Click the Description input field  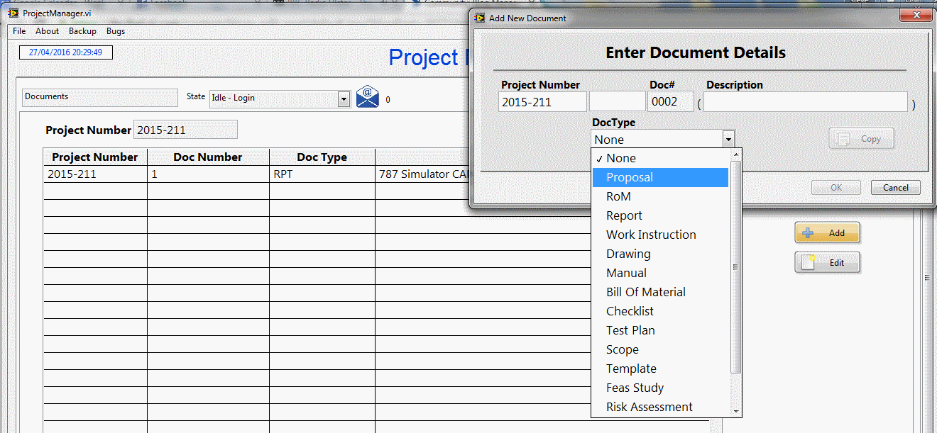[806, 102]
